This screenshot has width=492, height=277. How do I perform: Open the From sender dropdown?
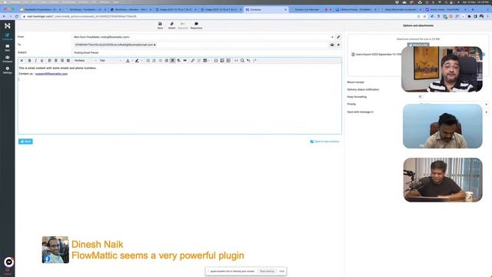point(203,37)
